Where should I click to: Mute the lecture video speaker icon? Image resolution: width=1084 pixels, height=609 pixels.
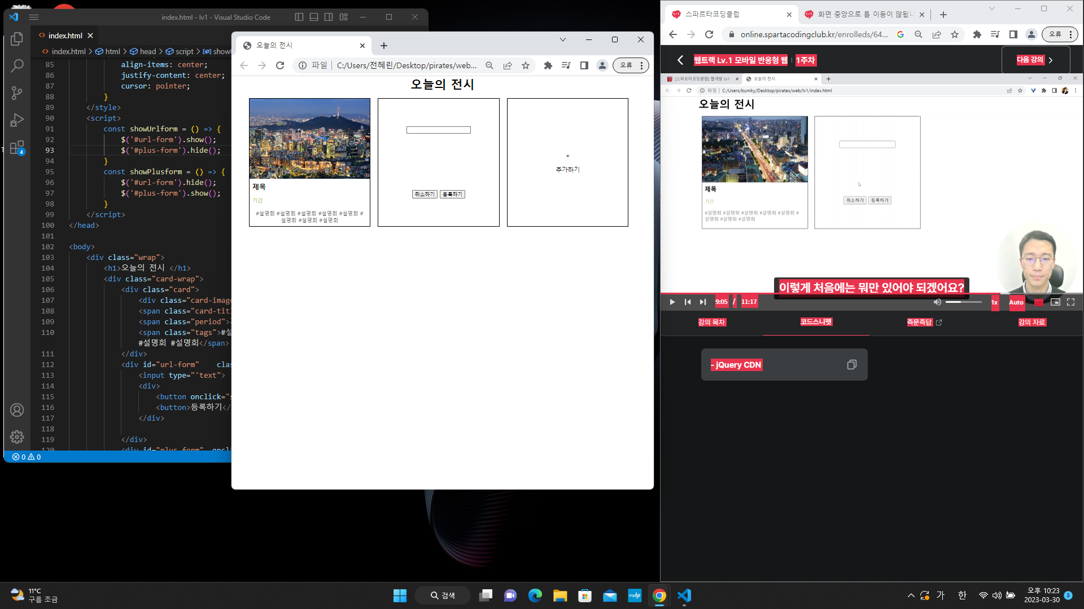[937, 302]
